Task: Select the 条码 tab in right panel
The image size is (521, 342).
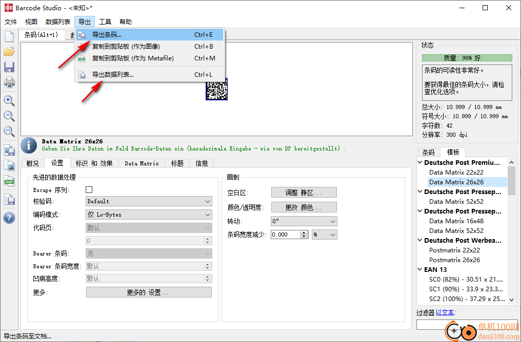Action: pos(428,152)
